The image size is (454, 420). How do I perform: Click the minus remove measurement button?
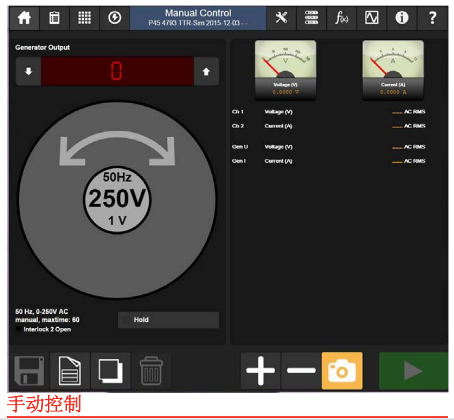tap(301, 371)
